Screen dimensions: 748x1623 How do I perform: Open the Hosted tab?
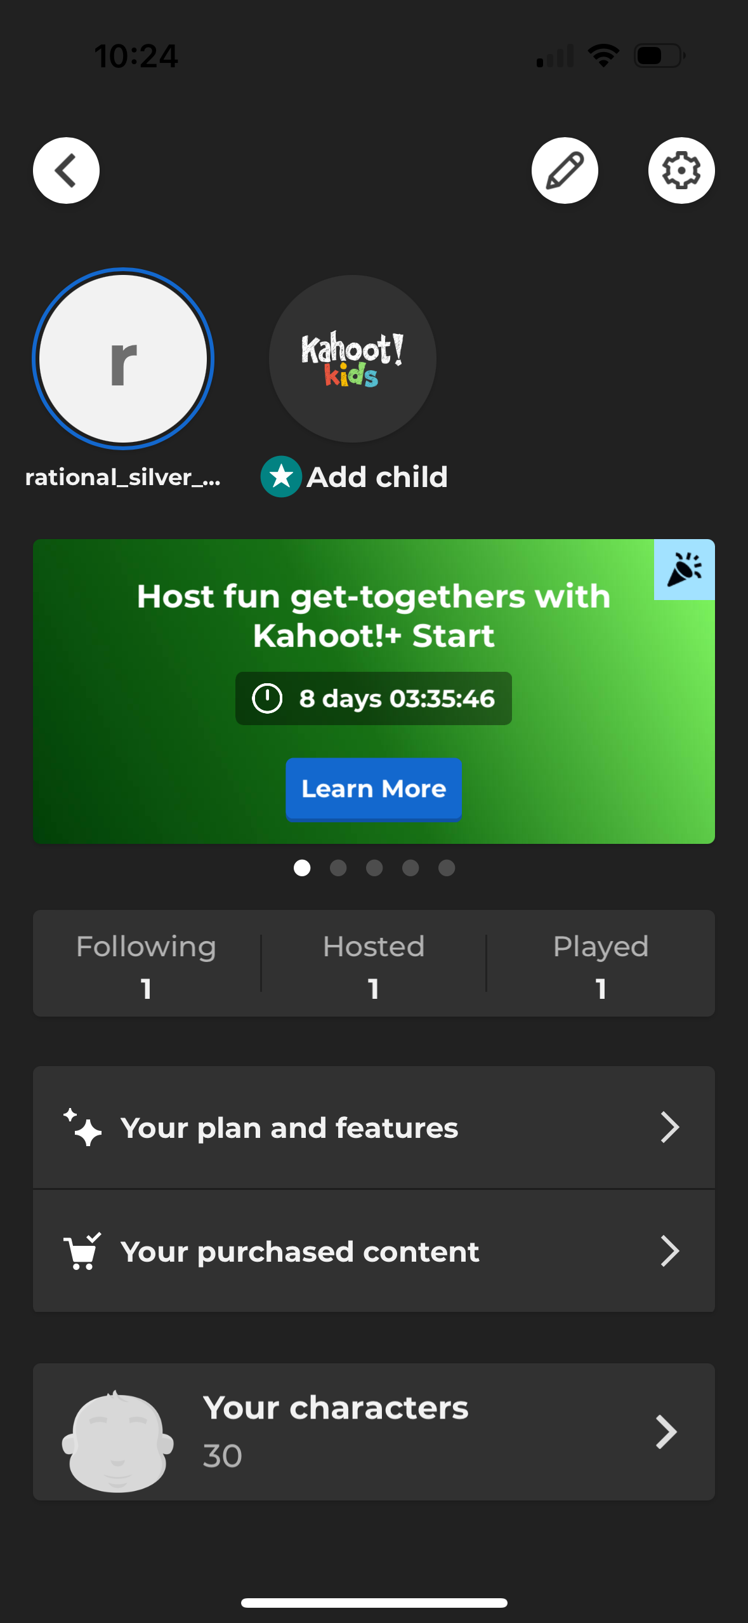[374, 964]
